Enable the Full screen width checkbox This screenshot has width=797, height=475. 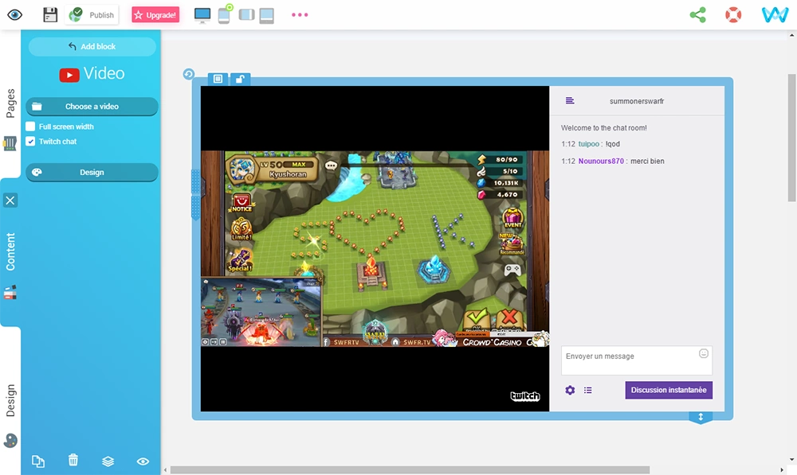coord(30,127)
